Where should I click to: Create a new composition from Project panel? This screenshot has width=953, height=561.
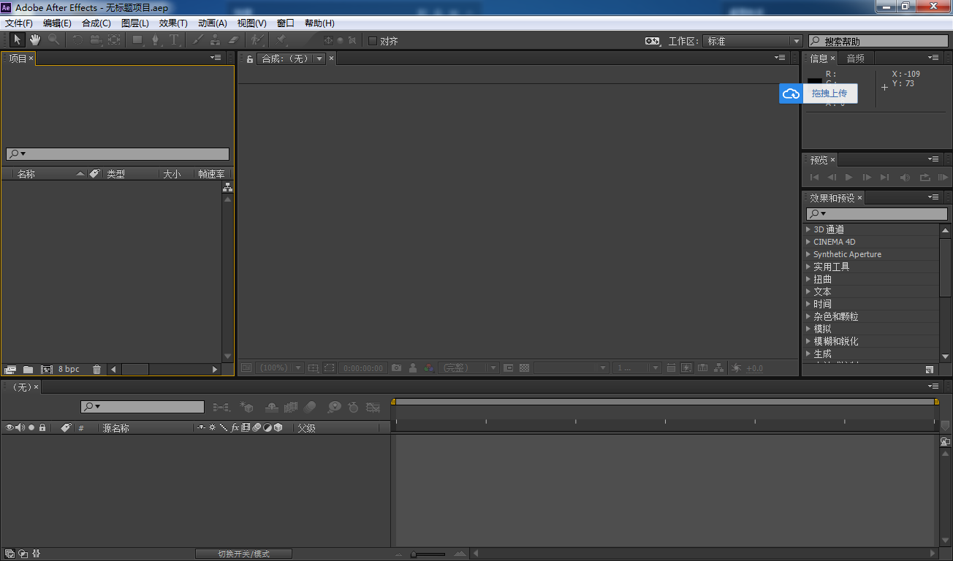point(47,370)
